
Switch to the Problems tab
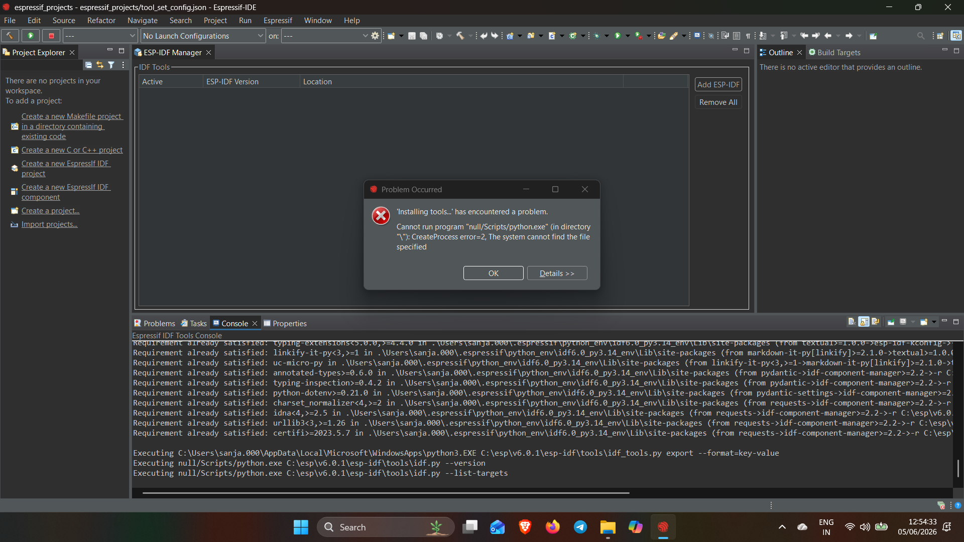(x=155, y=323)
